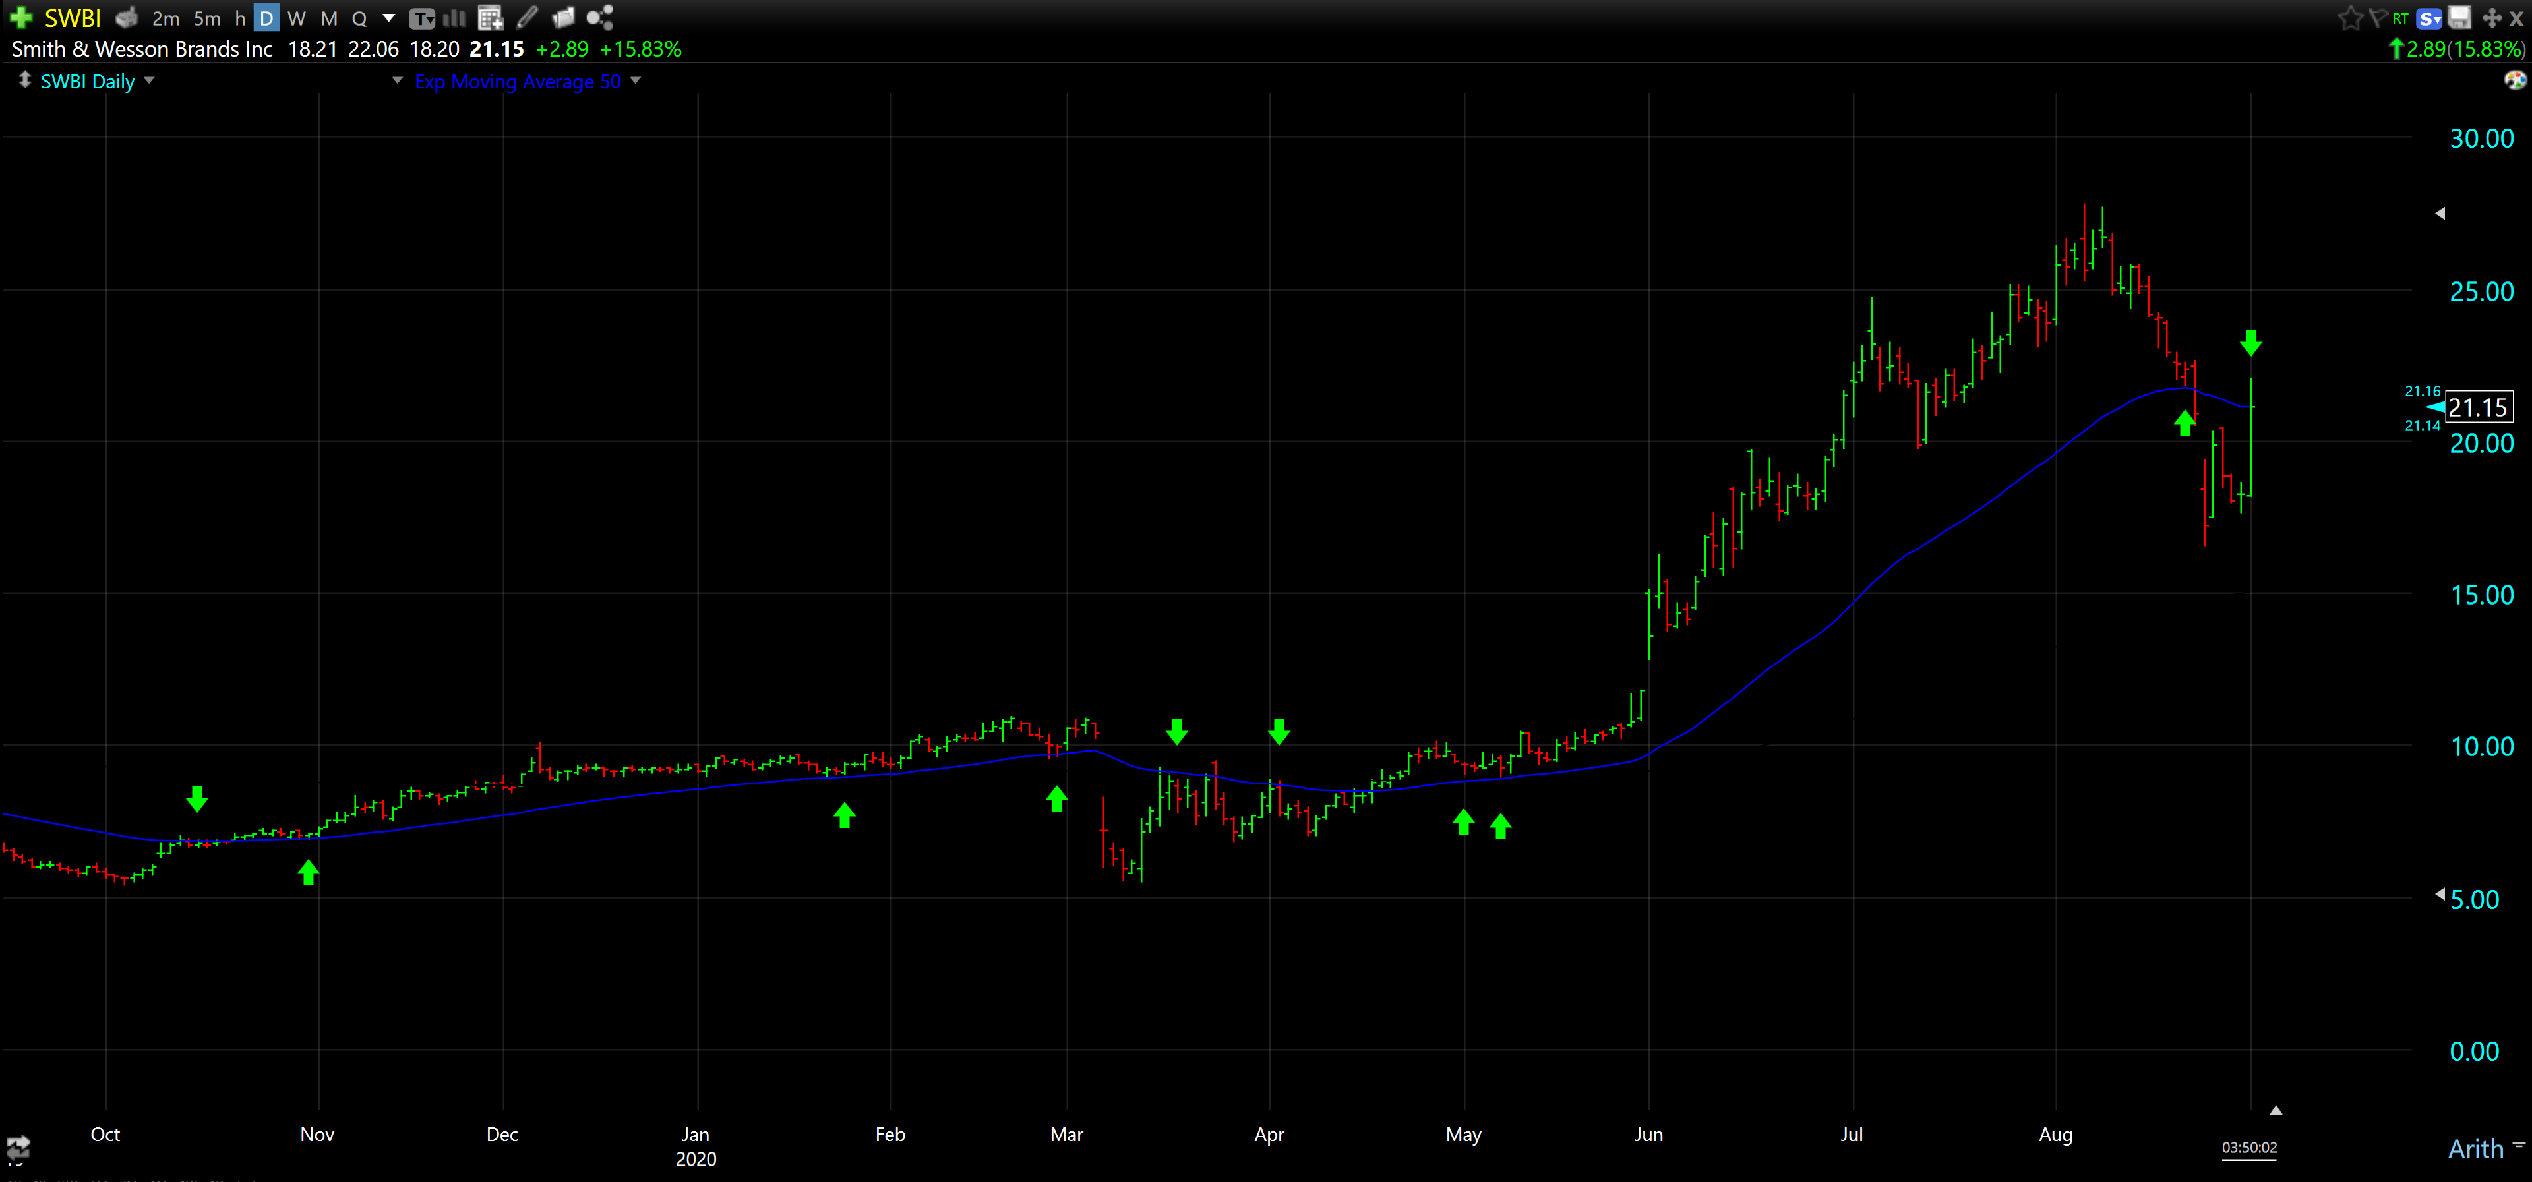This screenshot has width=2532, height=1182.
Task: Click the four-arrow move pane icon
Action: click(x=2492, y=18)
